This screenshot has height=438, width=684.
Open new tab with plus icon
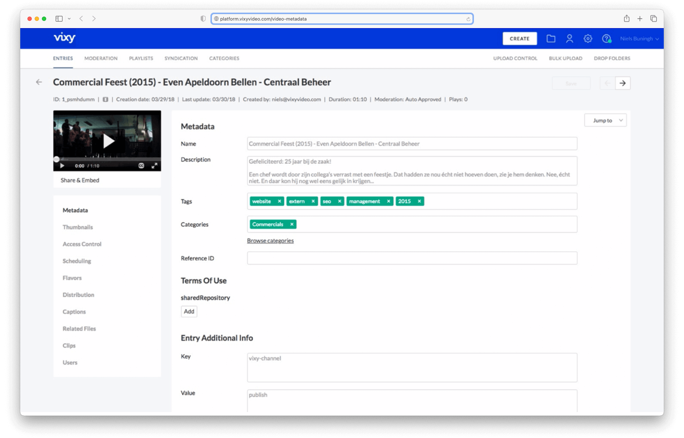640,19
